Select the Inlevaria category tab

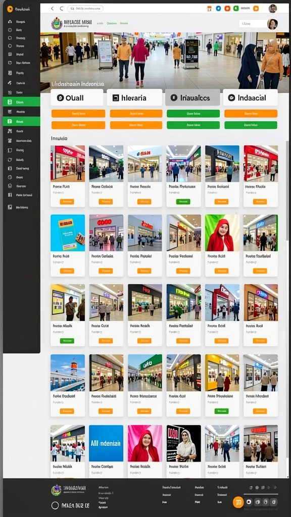pos(134,97)
